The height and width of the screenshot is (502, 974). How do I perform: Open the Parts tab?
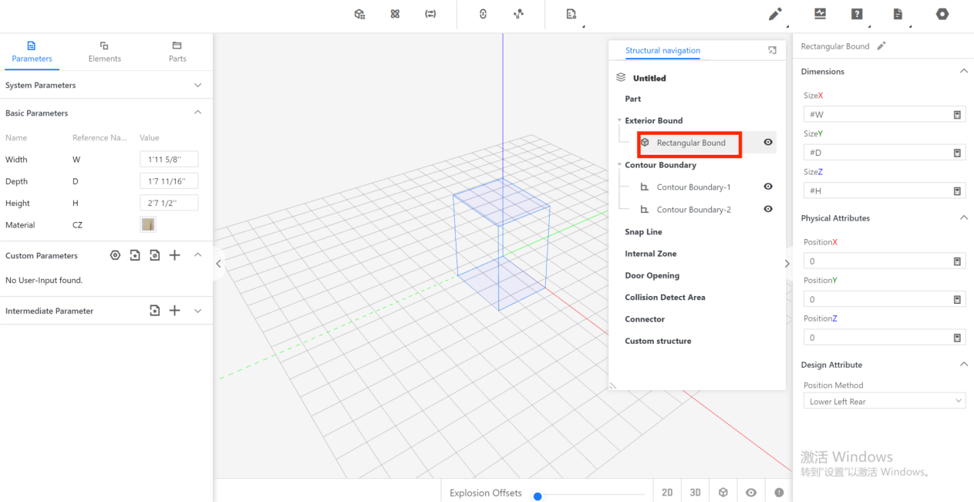tap(177, 52)
